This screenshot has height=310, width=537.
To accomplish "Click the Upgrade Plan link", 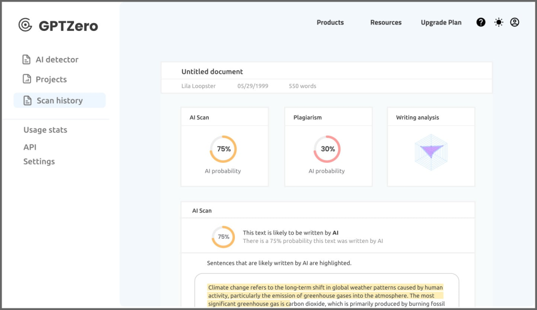I will point(441,22).
